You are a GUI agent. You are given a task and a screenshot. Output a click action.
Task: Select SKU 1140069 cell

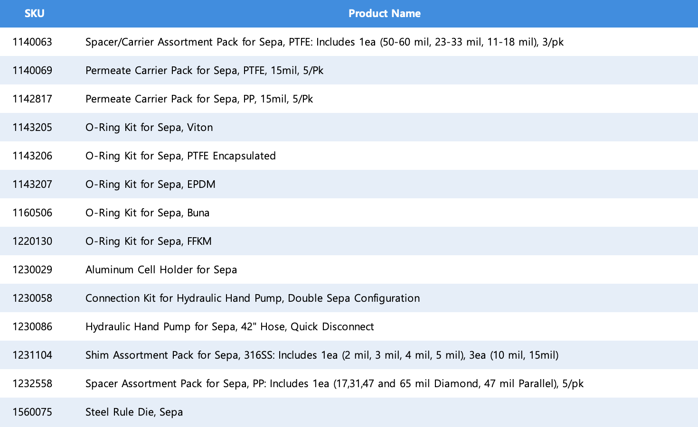[x=32, y=70]
